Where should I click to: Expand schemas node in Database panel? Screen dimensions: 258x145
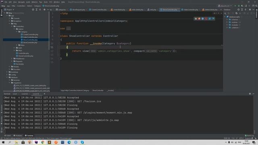click(x=227, y=20)
